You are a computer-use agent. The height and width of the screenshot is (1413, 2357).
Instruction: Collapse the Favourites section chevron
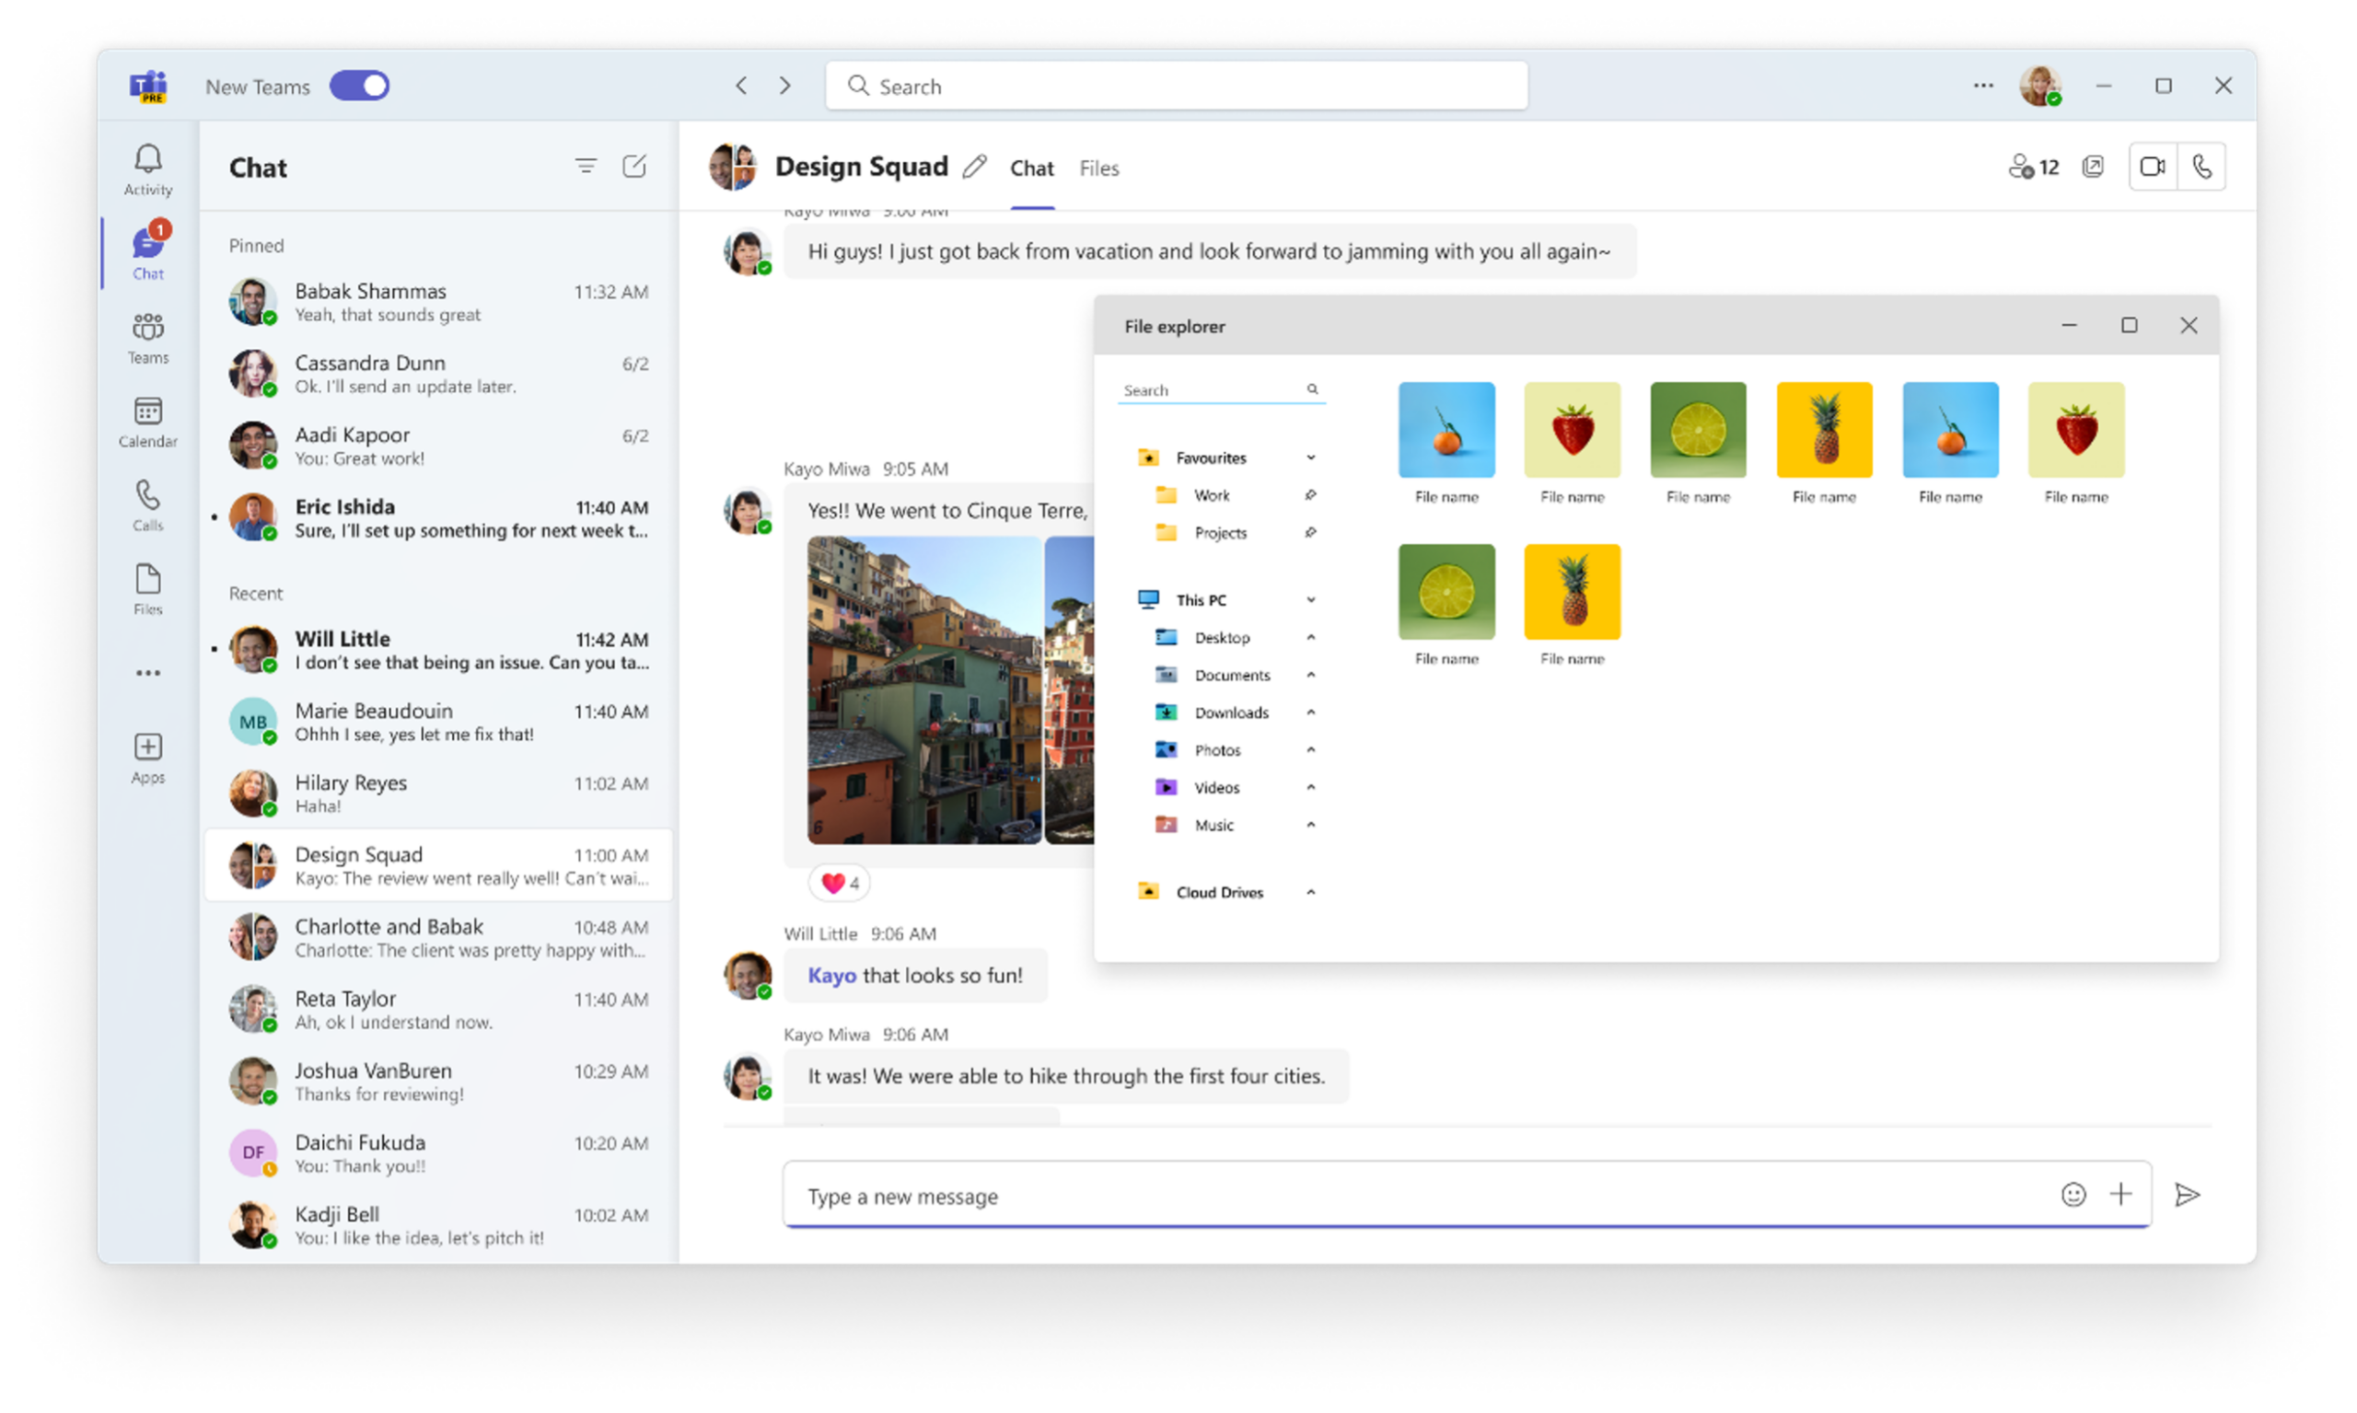point(1310,458)
